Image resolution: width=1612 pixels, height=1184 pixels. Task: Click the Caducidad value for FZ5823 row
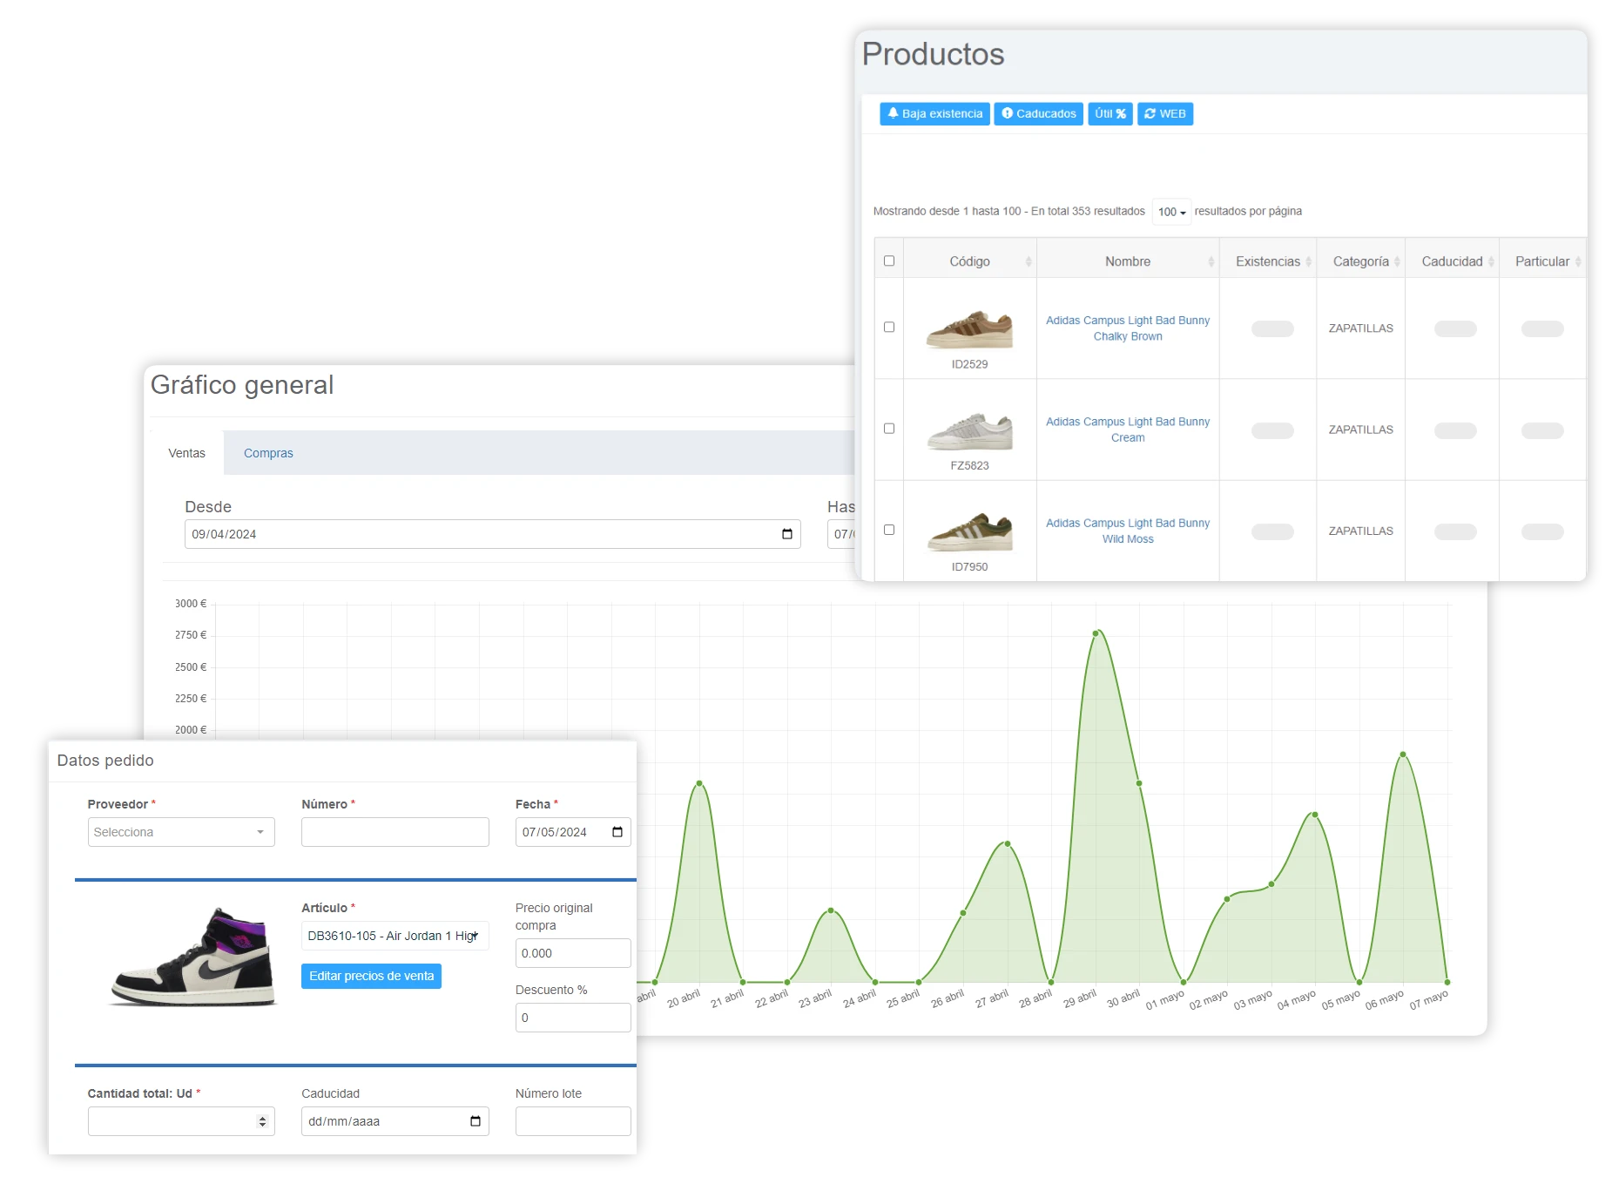1455,430
